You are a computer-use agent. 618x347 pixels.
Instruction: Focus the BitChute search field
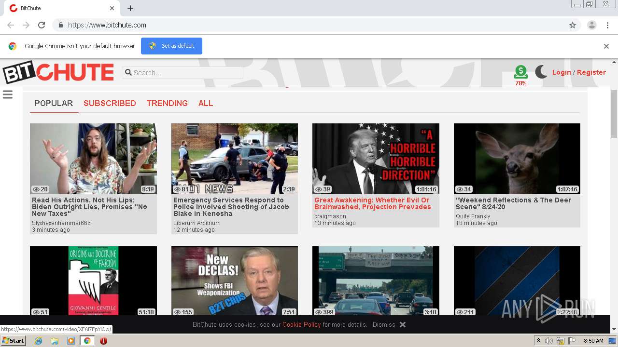tap(183, 73)
